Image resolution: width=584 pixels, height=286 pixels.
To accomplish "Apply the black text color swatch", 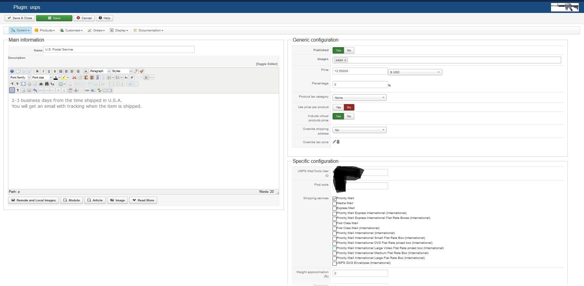I will coord(55,78).
